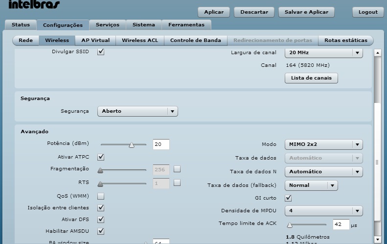Screen dimensions: 387x244
Task: Click the Potência value field showing 20
Action: (x=161, y=144)
